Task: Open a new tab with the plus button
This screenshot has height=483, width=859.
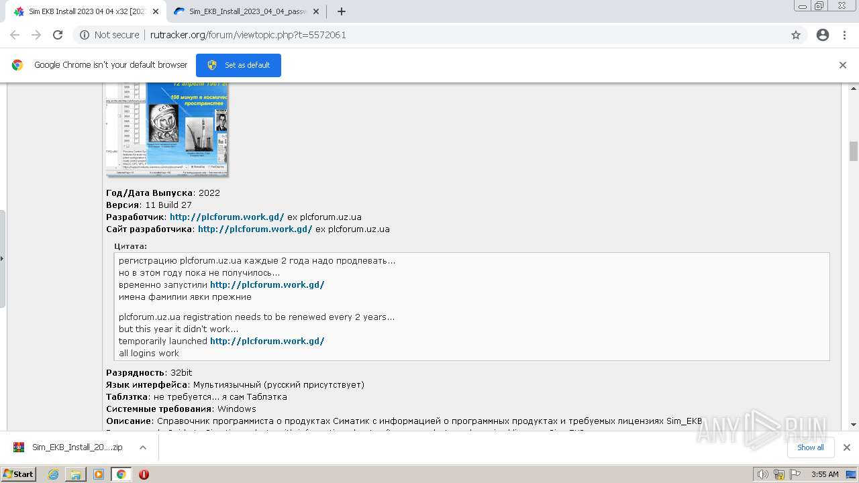Action: click(x=342, y=11)
